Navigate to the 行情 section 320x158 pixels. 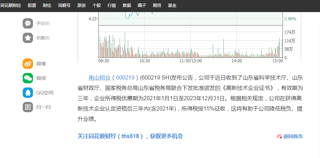point(112,6)
